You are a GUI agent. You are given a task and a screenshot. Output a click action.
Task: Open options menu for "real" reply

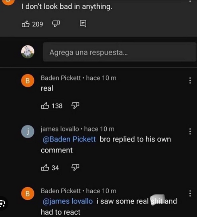pos(190,80)
